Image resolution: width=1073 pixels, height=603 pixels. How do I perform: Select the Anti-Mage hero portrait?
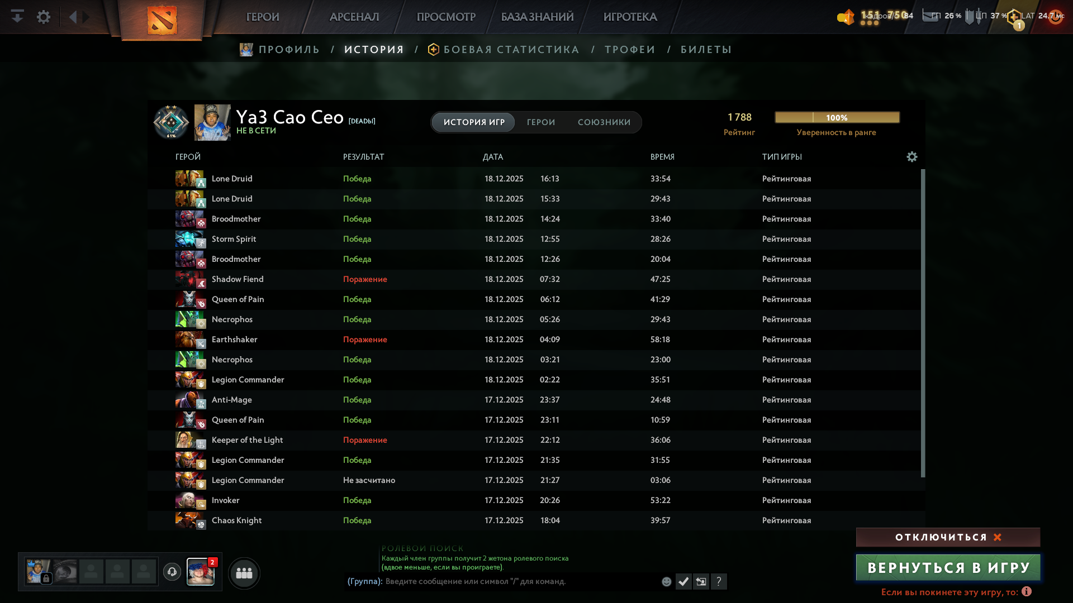click(189, 400)
